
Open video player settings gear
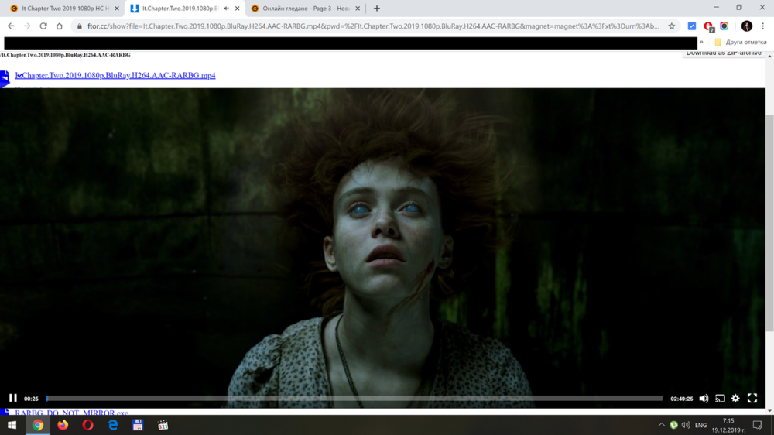(735, 399)
